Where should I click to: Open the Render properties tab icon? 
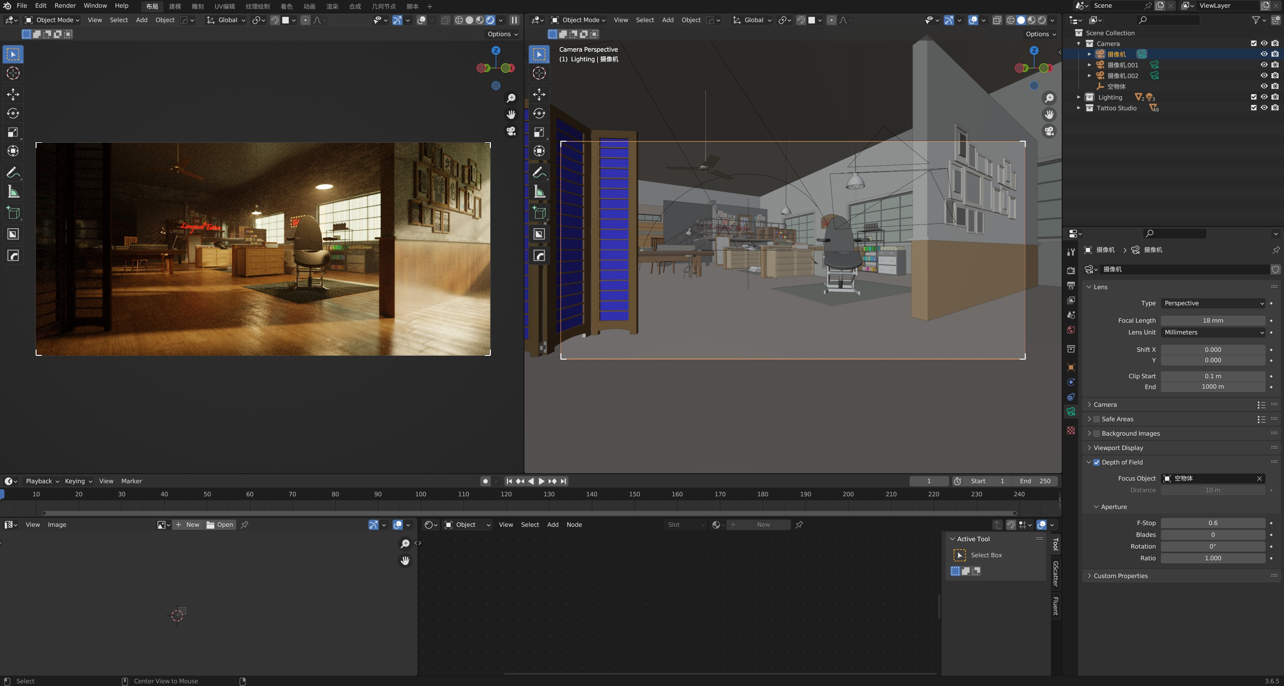1071,270
